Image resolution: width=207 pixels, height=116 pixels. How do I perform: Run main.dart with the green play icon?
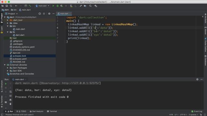coord(53,6)
